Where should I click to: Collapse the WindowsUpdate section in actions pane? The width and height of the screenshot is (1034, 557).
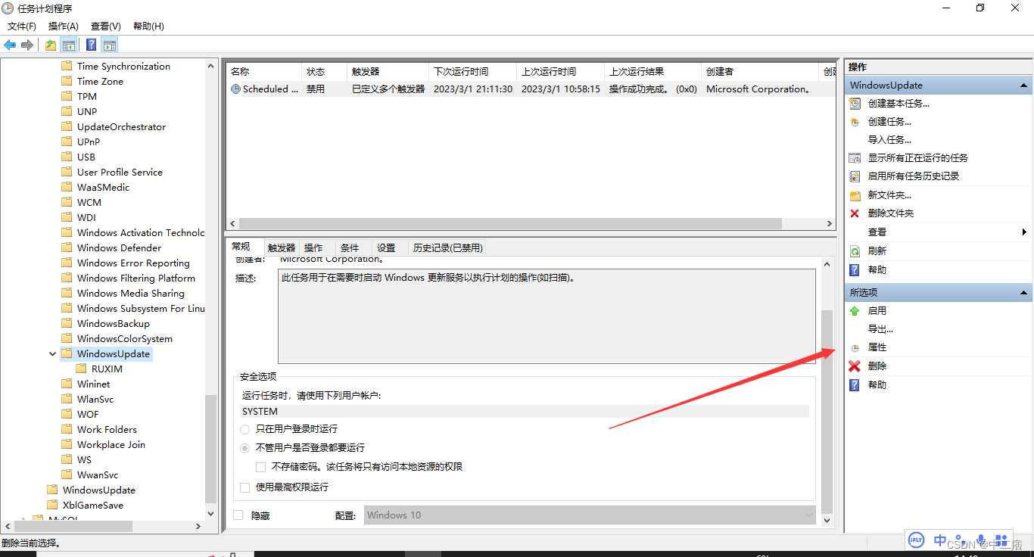tap(1023, 86)
